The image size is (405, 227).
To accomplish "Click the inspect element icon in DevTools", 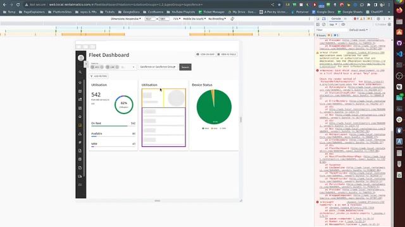I will coord(318,18).
